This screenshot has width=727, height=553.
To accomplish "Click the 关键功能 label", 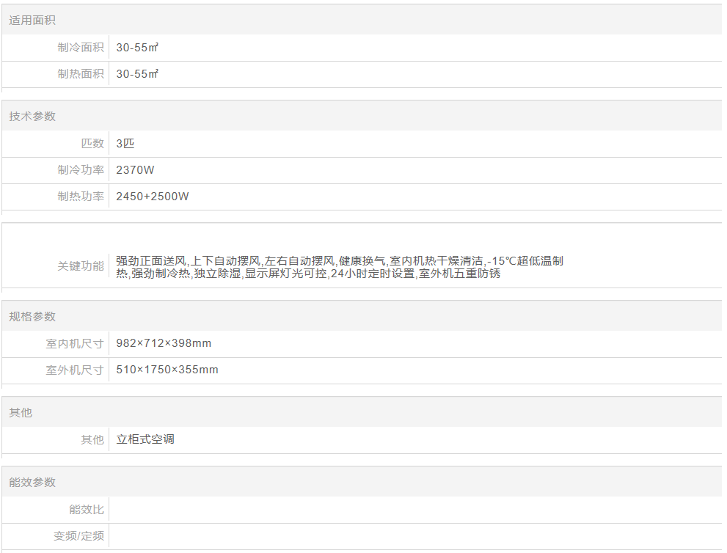I will (x=81, y=265).
